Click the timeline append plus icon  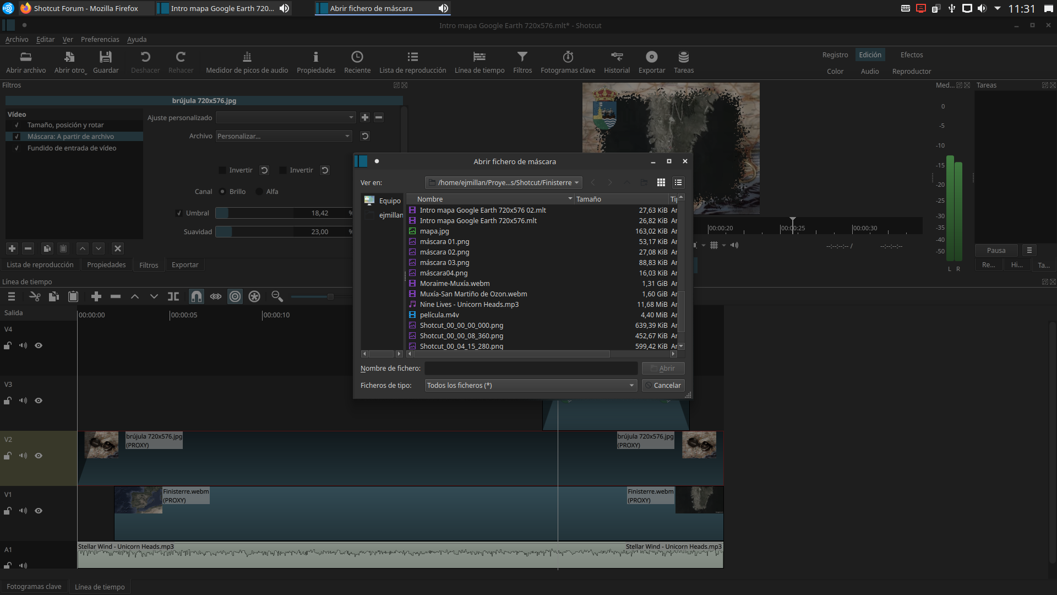click(x=96, y=296)
